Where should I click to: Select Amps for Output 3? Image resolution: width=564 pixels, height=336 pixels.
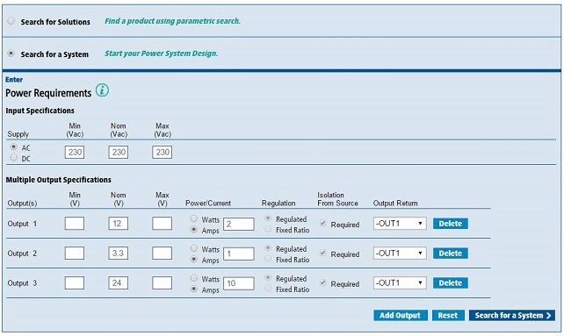click(x=194, y=289)
